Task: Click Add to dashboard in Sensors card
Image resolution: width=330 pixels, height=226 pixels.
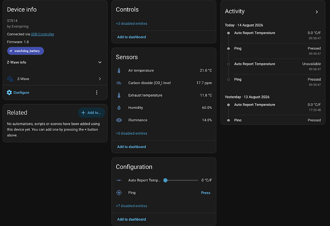Action: tap(132, 147)
